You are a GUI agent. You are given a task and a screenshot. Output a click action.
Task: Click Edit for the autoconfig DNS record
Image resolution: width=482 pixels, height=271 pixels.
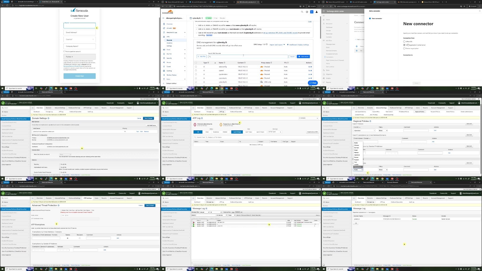[310, 67]
